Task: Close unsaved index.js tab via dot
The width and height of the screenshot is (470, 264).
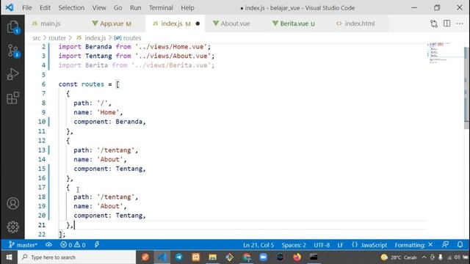Action: click(x=198, y=23)
